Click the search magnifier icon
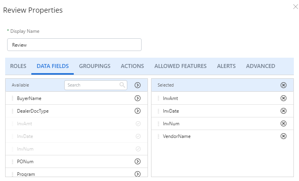Viewport: 299px width, 181px height. [122, 85]
